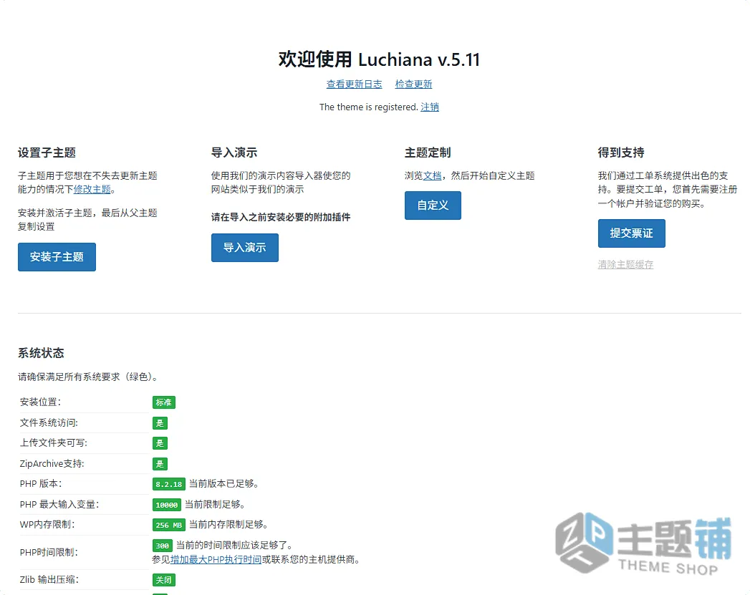The width and height of the screenshot is (750, 595).
Task: Click the 检查更新 link
Action: click(413, 84)
